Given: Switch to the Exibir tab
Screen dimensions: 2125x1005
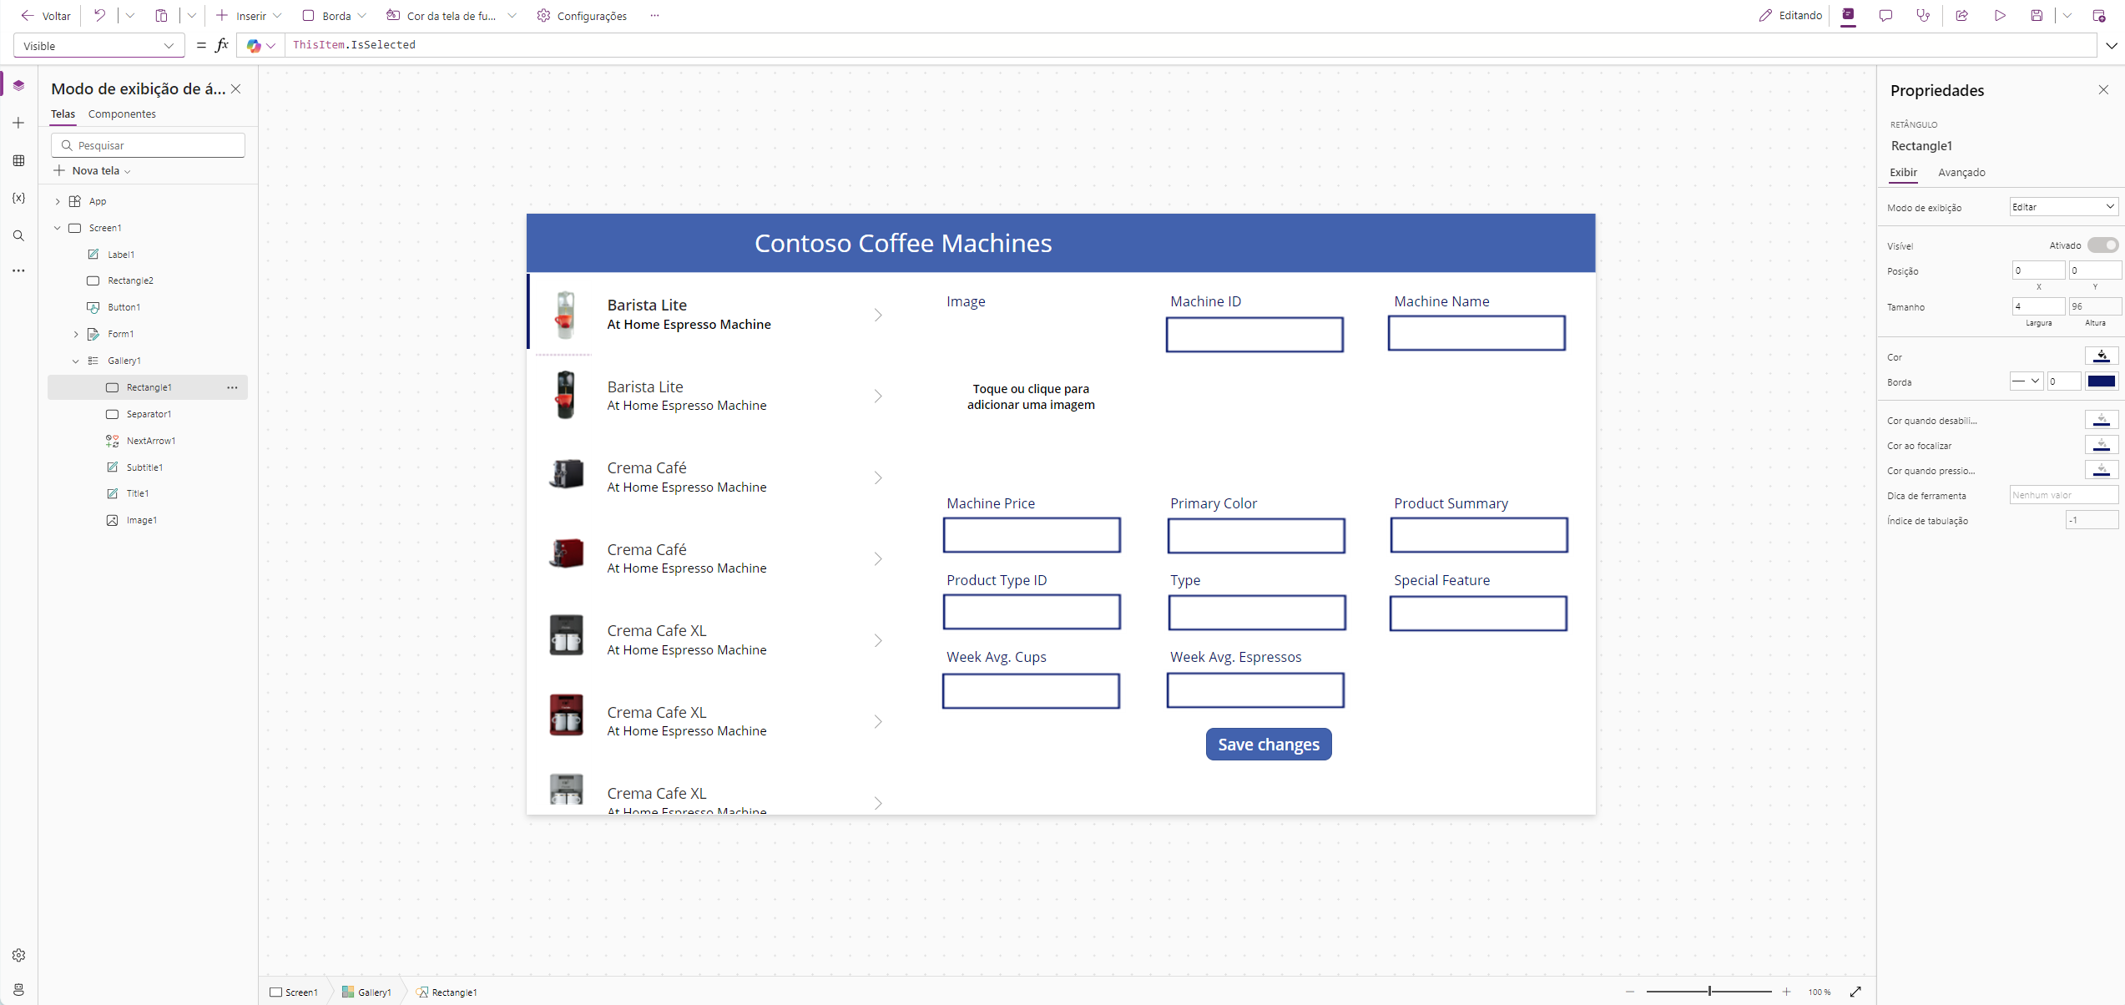Looking at the screenshot, I should tap(1903, 173).
